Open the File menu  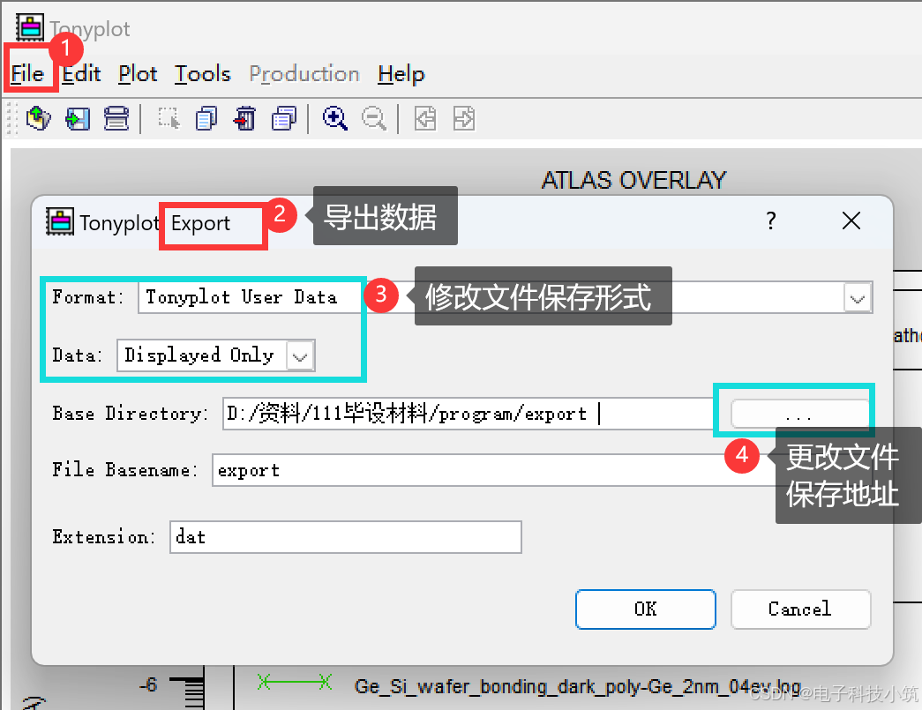point(27,74)
